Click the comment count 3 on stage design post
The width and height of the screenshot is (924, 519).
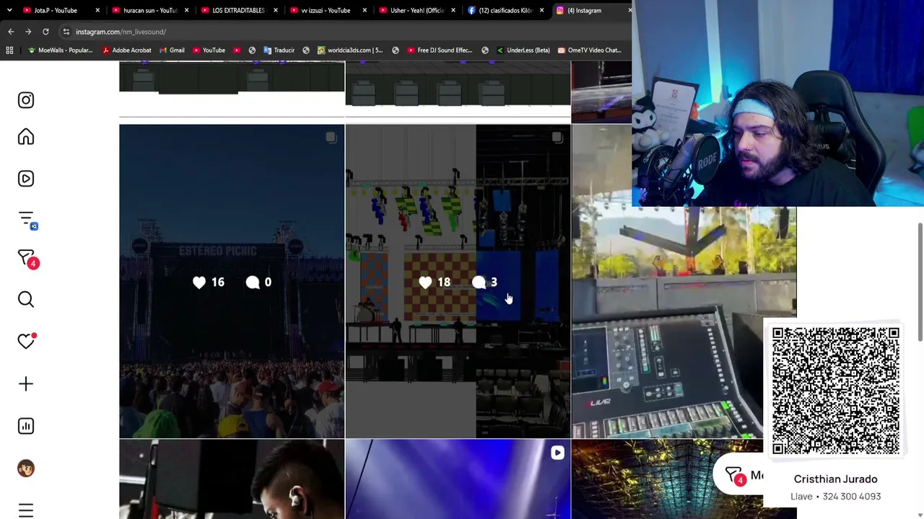pos(494,283)
